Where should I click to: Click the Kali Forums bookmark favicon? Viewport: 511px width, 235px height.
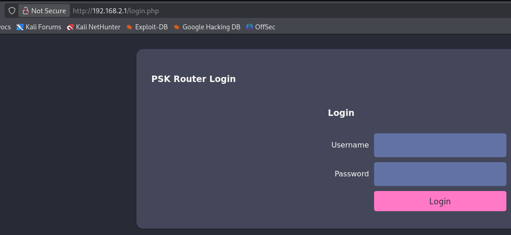coord(20,27)
